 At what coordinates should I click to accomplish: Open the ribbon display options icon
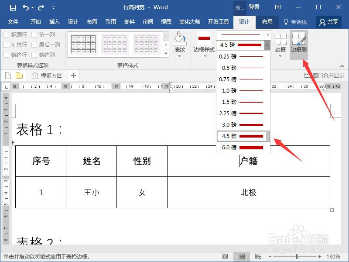click(278, 7)
